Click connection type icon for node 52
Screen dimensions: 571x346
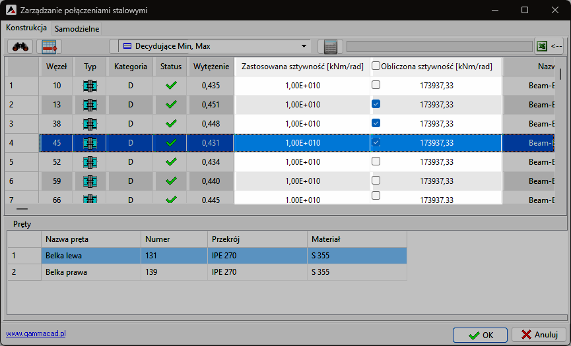tap(90, 162)
